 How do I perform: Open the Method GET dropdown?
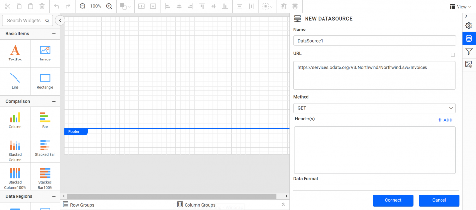pos(374,108)
